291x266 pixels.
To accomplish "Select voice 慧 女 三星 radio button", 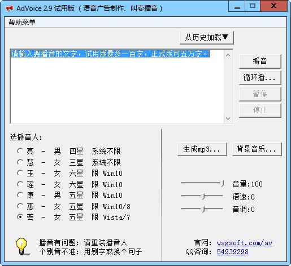I will click(x=20, y=162).
